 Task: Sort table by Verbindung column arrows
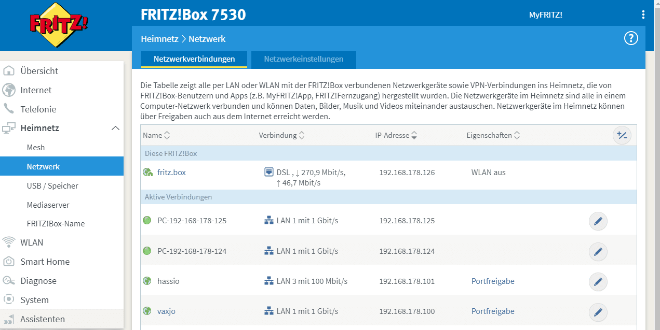[302, 136]
